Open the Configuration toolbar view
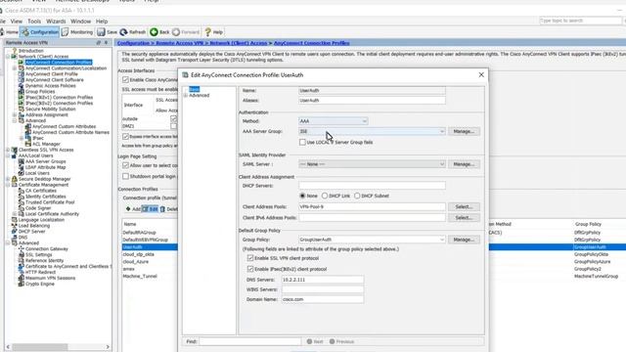The width and height of the screenshot is (626, 352). (x=39, y=32)
